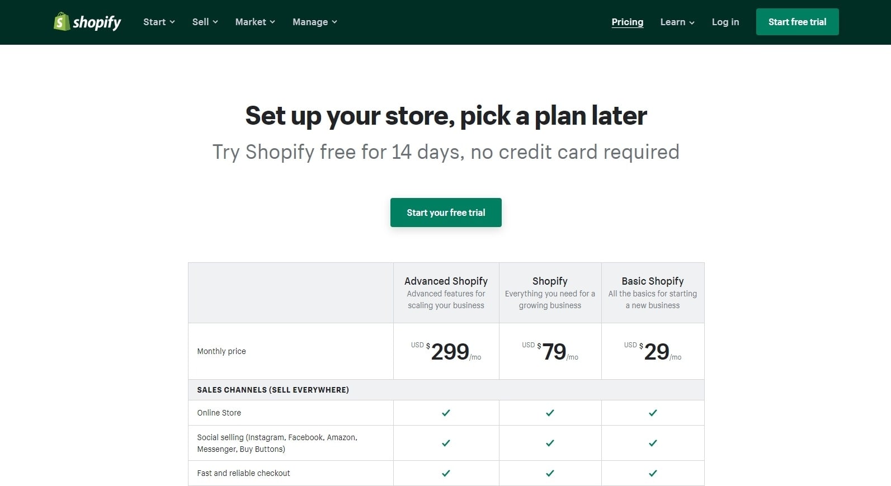Open the Manage dropdown menu
Image resolution: width=891 pixels, height=486 pixels.
314,22
